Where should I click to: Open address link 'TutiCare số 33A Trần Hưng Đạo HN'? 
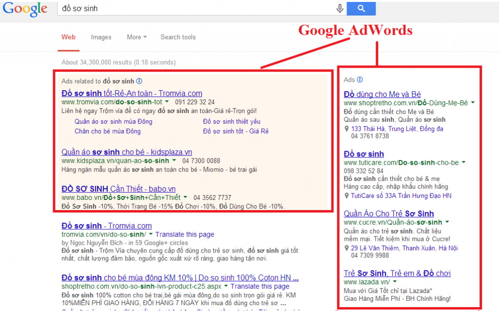(x=401, y=195)
